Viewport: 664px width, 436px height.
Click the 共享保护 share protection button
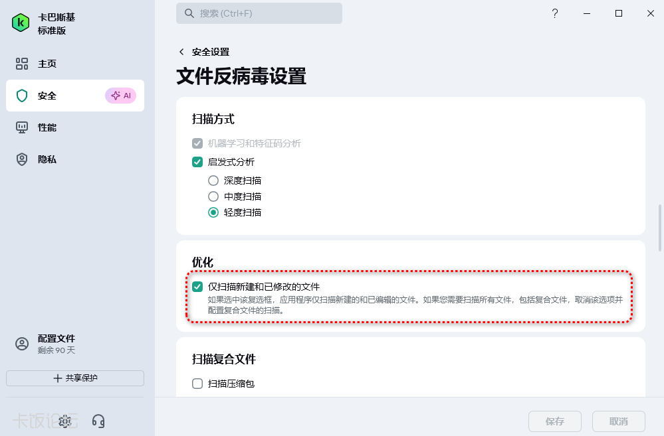(75, 378)
